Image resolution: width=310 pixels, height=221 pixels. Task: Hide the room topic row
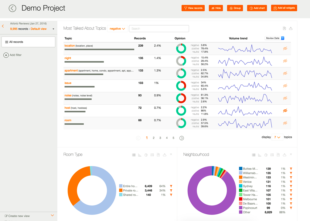coord(285,123)
